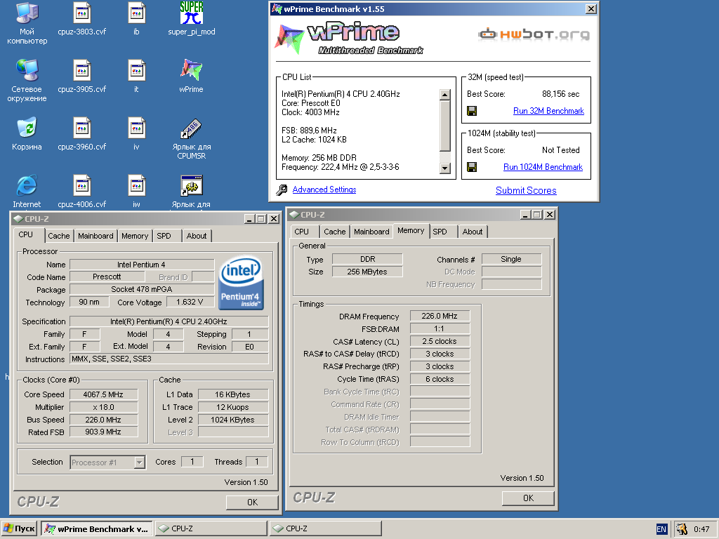Click the Instructions MMX, SSE field
This screenshot has width=719, height=539.
pyautogui.click(x=169, y=359)
